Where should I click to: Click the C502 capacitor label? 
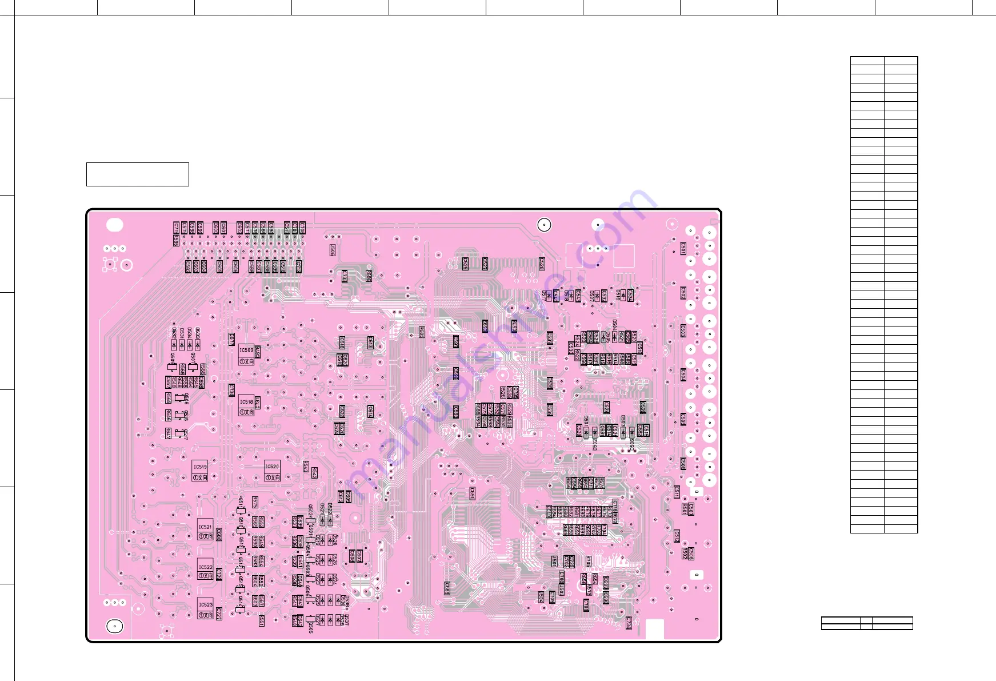coord(683,293)
